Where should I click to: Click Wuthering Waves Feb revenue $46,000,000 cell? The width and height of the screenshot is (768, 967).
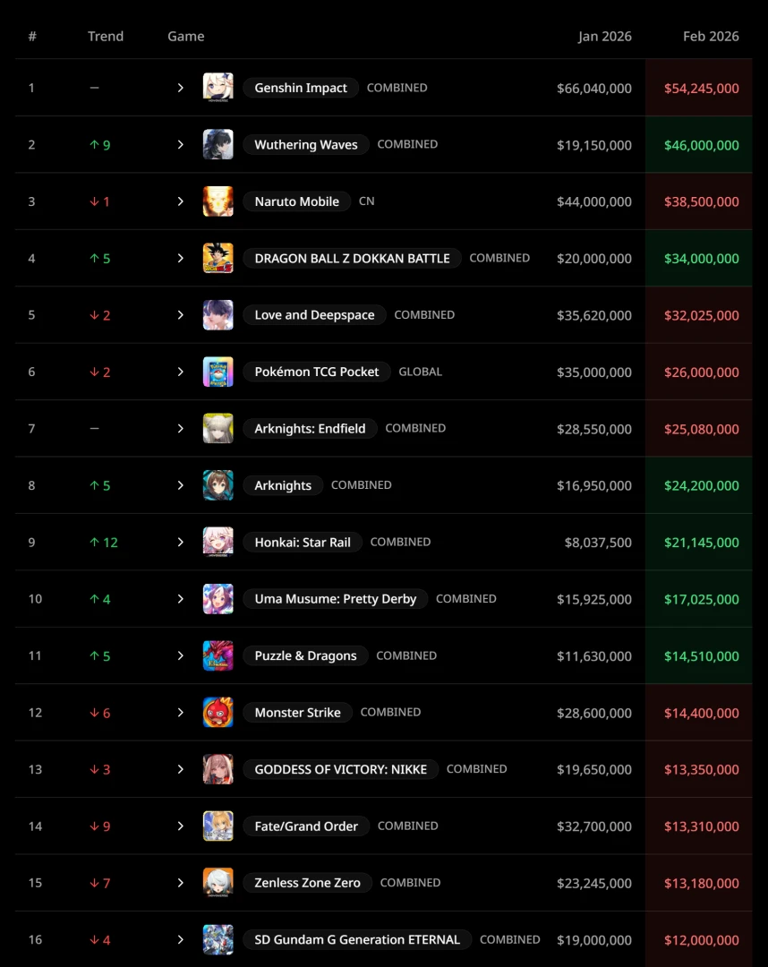(701, 145)
